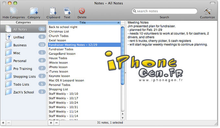Select 'Fundraiser Meeting Notes – 12/29' note
Screen dimensions: 220x128
point(84,45)
